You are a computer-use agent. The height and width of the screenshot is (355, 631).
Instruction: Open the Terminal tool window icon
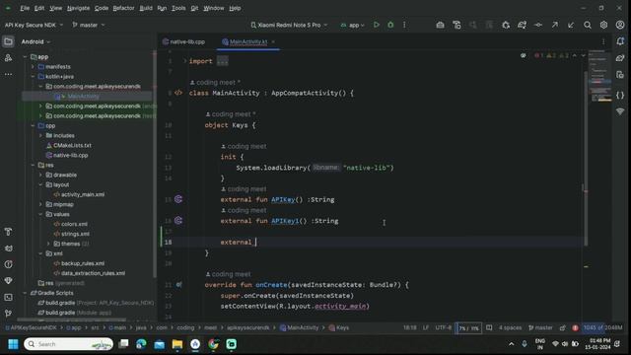point(8,297)
